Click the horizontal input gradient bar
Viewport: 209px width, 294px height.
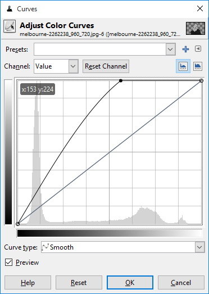[x=110, y=233]
